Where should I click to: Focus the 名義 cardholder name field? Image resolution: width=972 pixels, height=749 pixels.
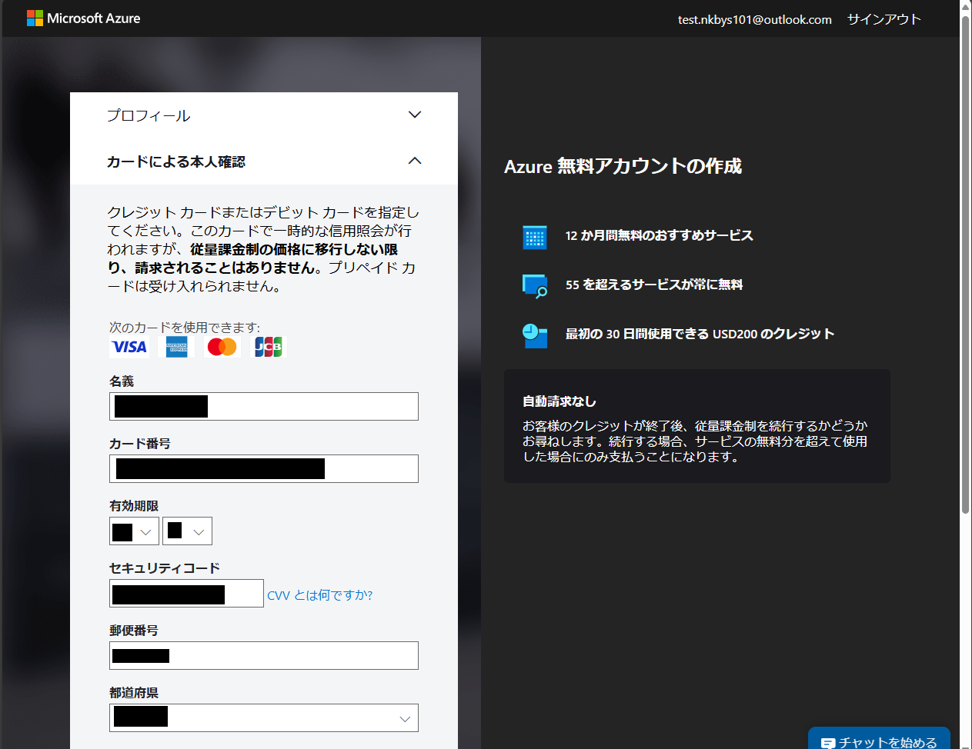[x=264, y=406]
